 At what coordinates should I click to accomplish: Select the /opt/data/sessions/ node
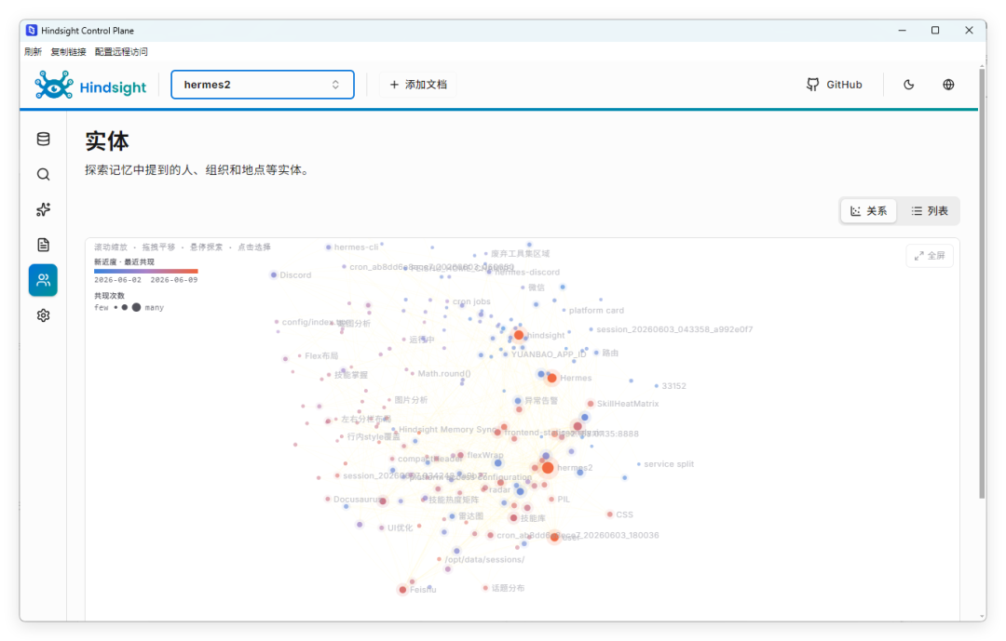[439, 559]
